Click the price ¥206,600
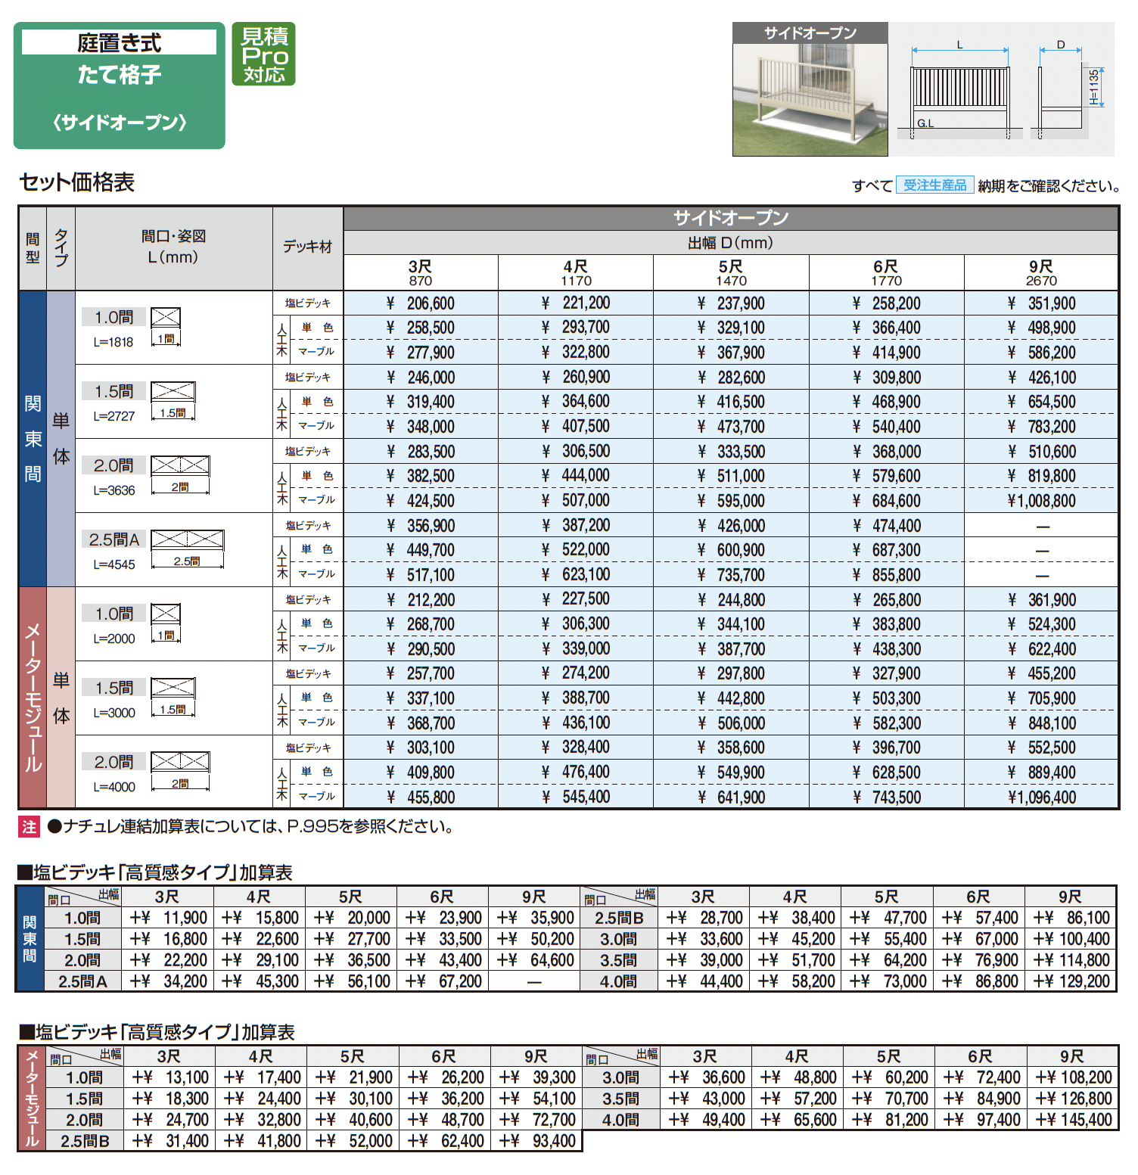 coord(421,303)
